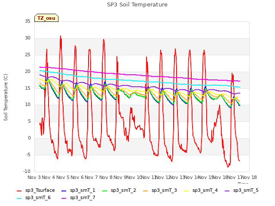Click the orange sp3_smT_3 legend swatch
Viewport: 275px width, 206px height.
click(x=146, y=191)
